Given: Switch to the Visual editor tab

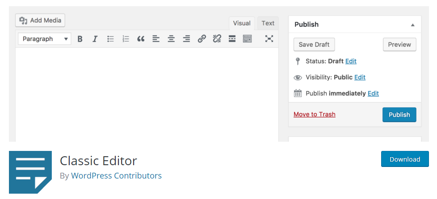Looking at the screenshot, I should click(242, 24).
